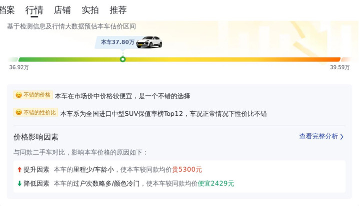Screen dimensions: 359x206
Task: Click the 贵5300元 price text
Action: tap(187, 170)
